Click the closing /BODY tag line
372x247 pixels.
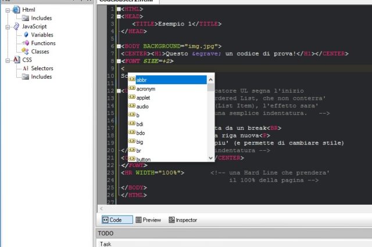point(134,188)
